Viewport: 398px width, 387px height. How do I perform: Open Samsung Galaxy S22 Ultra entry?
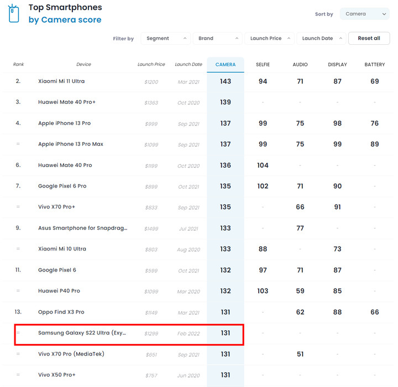(82, 333)
